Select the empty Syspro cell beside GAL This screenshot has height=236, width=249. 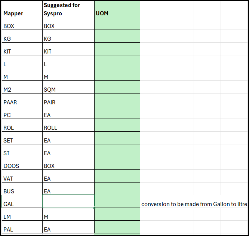tap(68, 202)
